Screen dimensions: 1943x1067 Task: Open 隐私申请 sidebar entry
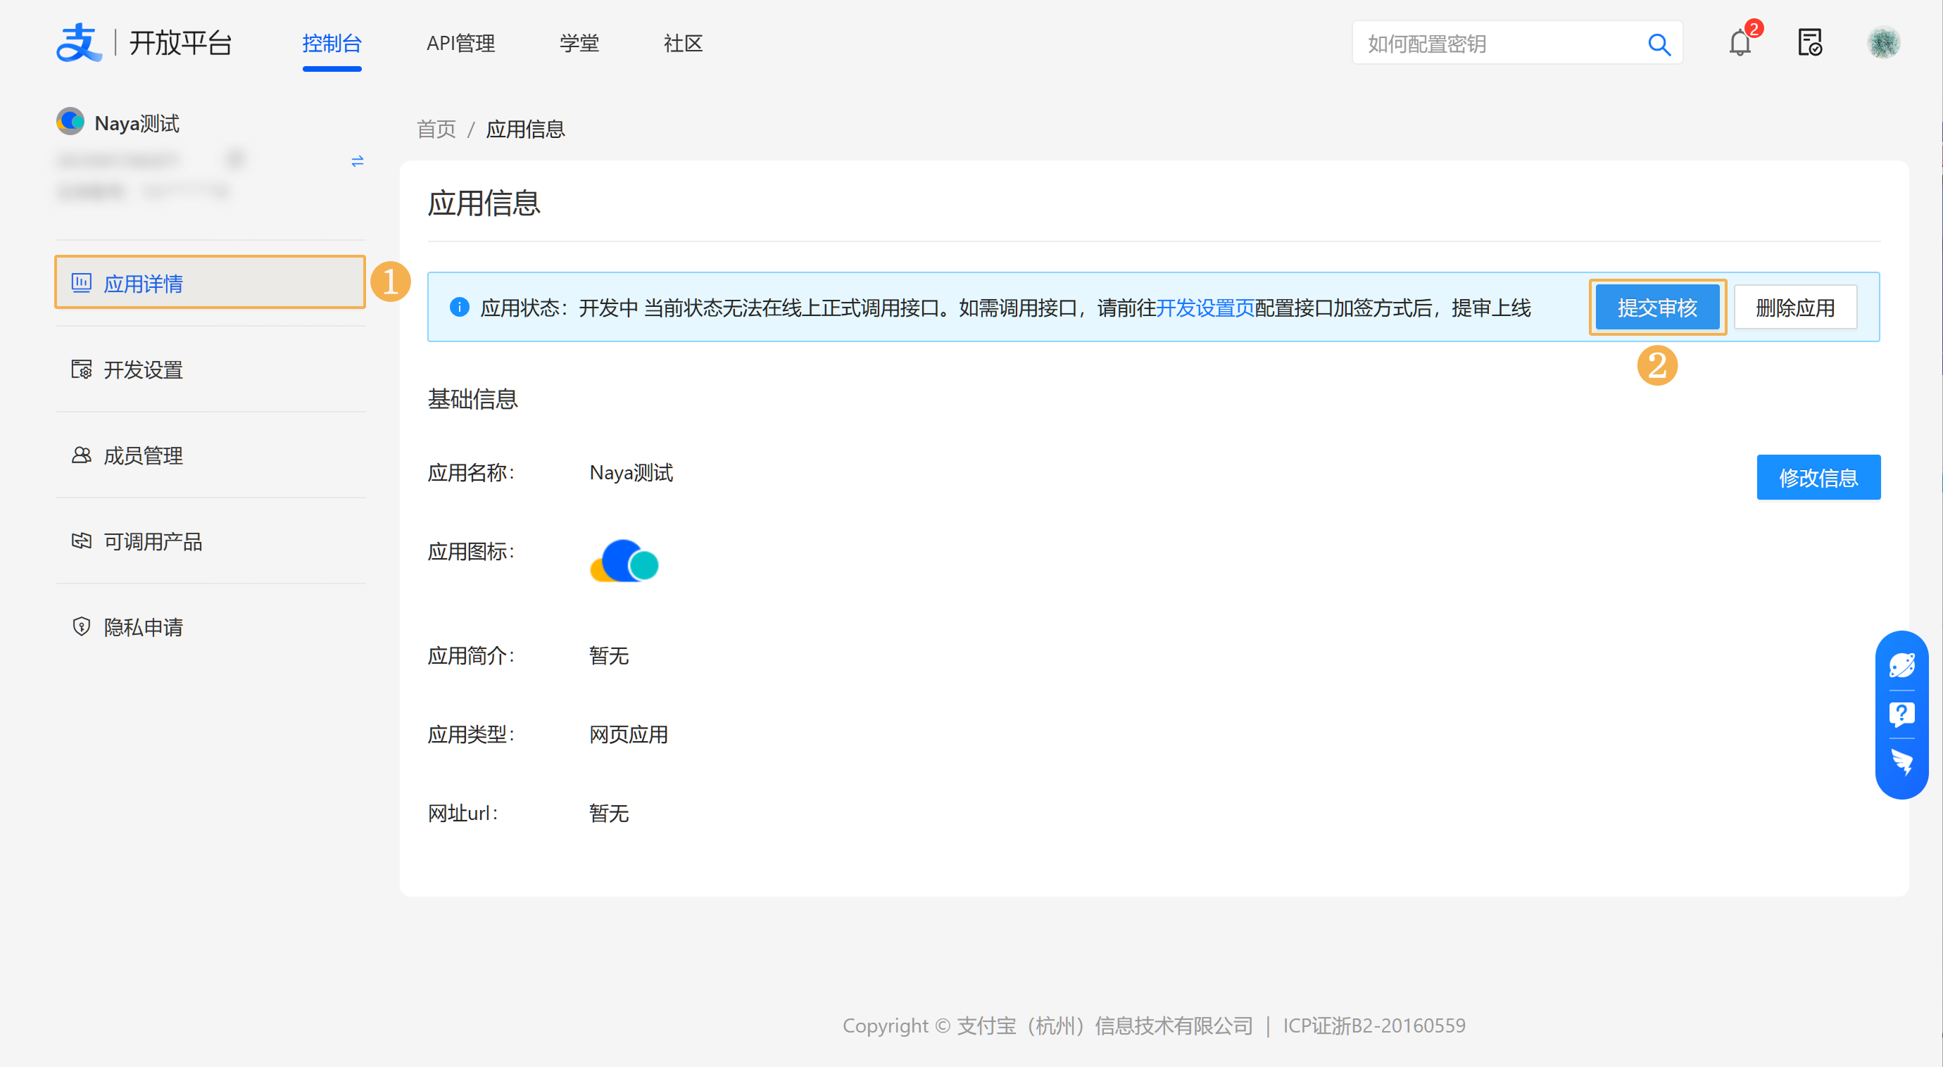[x=144, y=627]
